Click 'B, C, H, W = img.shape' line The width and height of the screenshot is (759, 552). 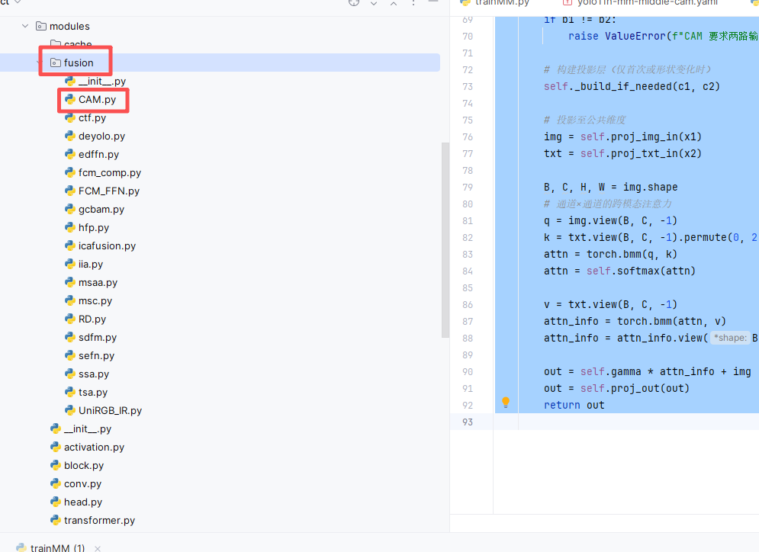pyautogui.click(x=610, y=188)
